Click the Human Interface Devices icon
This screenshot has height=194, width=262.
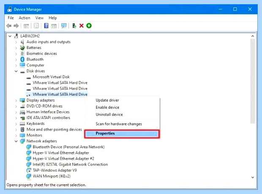tap(22, 112)
